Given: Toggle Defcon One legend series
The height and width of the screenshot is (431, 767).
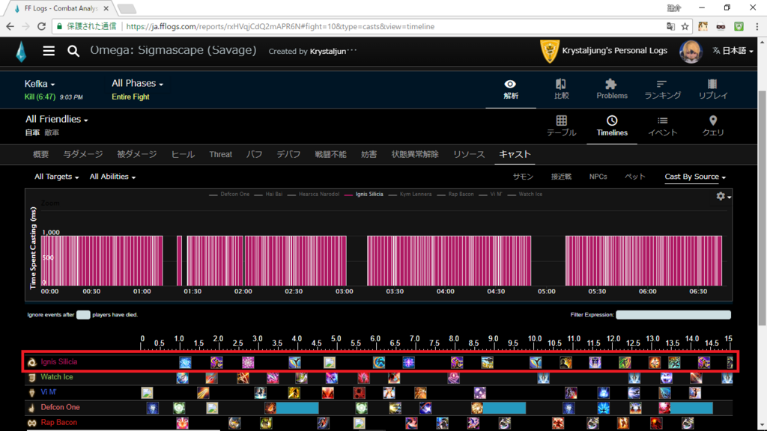Looking at the screenshot, I should pos(229,194).
